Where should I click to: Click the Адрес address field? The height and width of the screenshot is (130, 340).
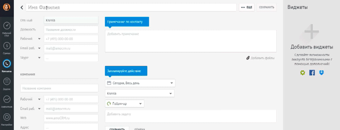point(71,127)
